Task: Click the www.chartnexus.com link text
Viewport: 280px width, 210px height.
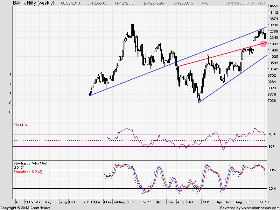Action: 259,208
